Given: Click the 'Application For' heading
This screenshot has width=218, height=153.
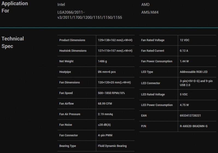Looking at the screenshot, I should pos(15,7).
